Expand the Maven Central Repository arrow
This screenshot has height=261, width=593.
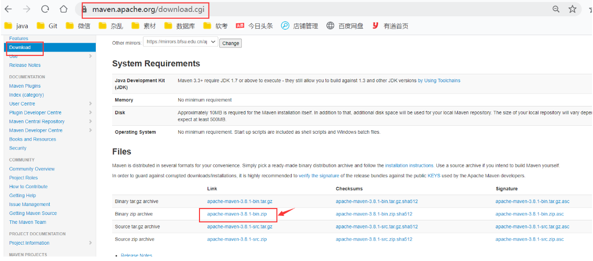click(90, 121)
